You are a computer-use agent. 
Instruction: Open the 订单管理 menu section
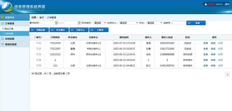(x=15, y=23)
